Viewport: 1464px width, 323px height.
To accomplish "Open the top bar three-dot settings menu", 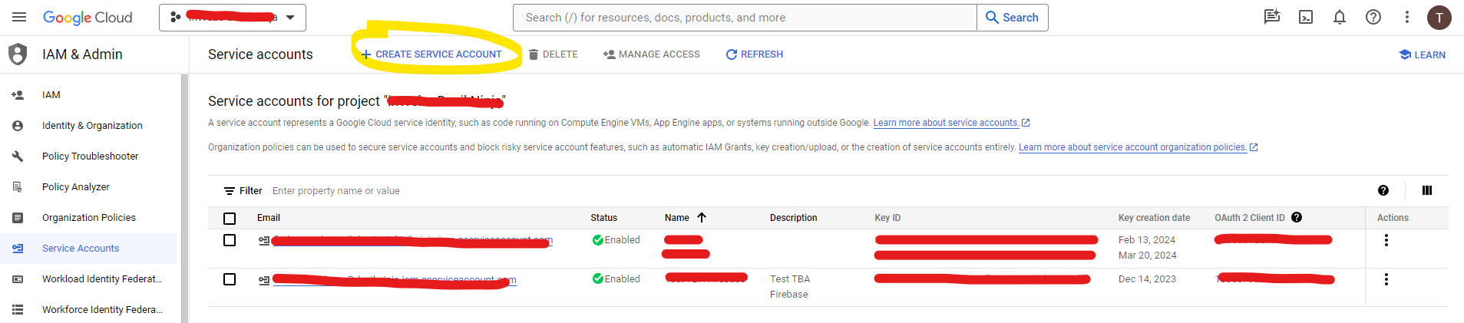I will pyautogui.click(x=1407, y=17).
